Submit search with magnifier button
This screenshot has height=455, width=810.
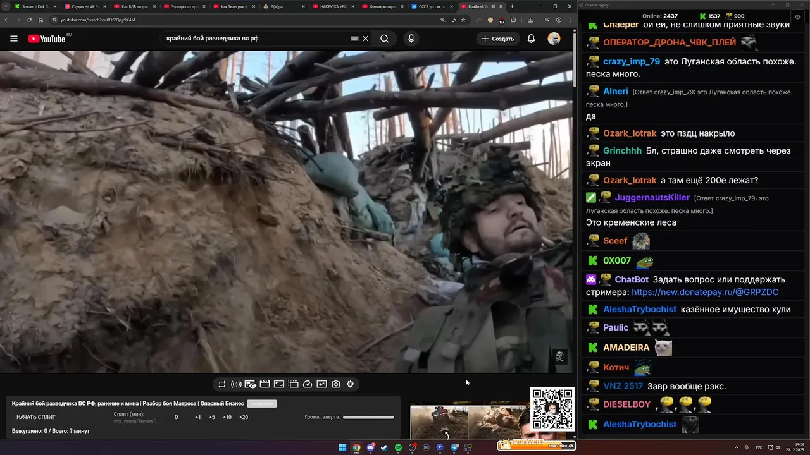(x=384, y=39)
